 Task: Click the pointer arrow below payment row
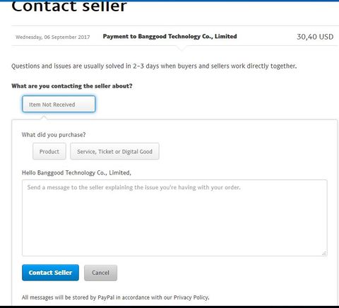tap(182, 48)
